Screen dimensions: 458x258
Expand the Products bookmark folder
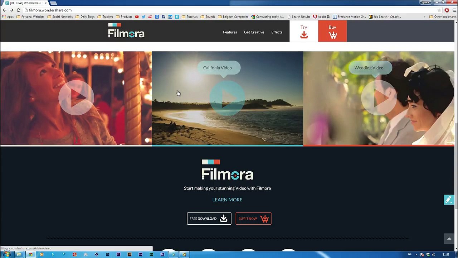pos(124,16)
